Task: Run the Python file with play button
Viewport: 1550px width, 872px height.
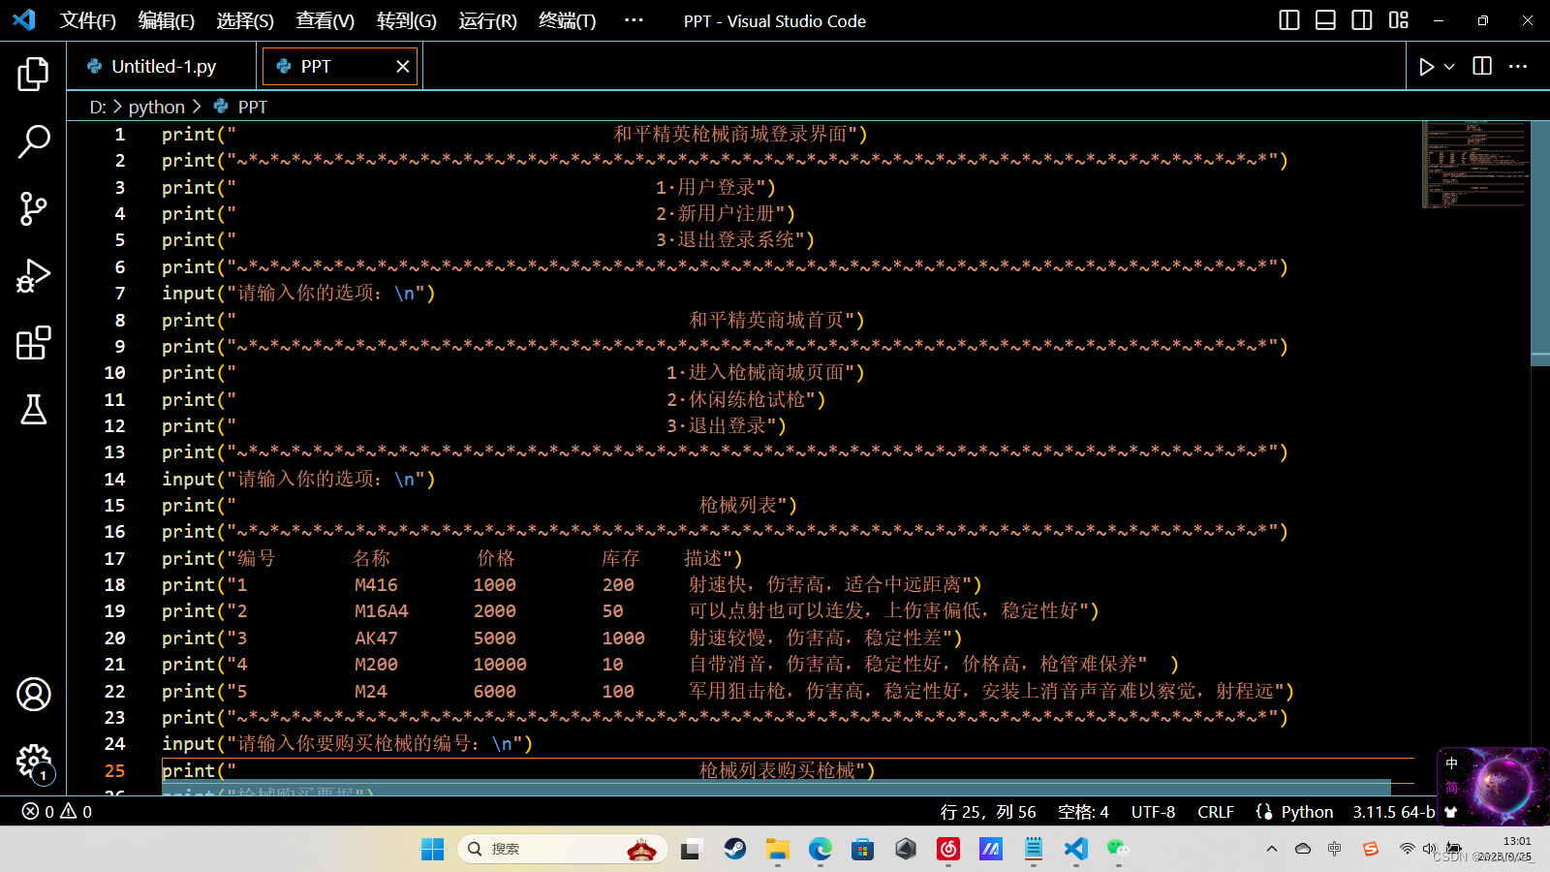Action: pyautogui.click(x=1426, y=67)
